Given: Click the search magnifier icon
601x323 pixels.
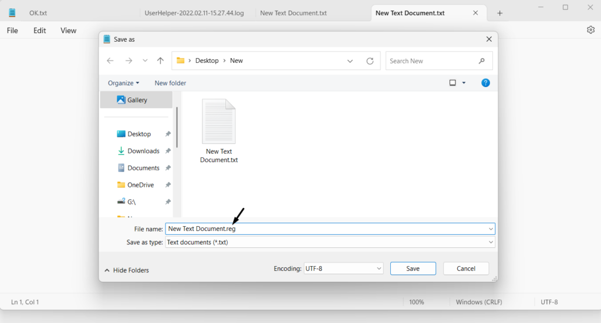Looking at the screenshot, I should [482, 60].
